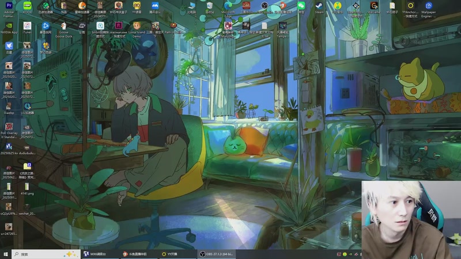The image size is (461, 259).
Task: Open the 20250625 file icon
Action: pyautogui.click(x=9, y=149)
